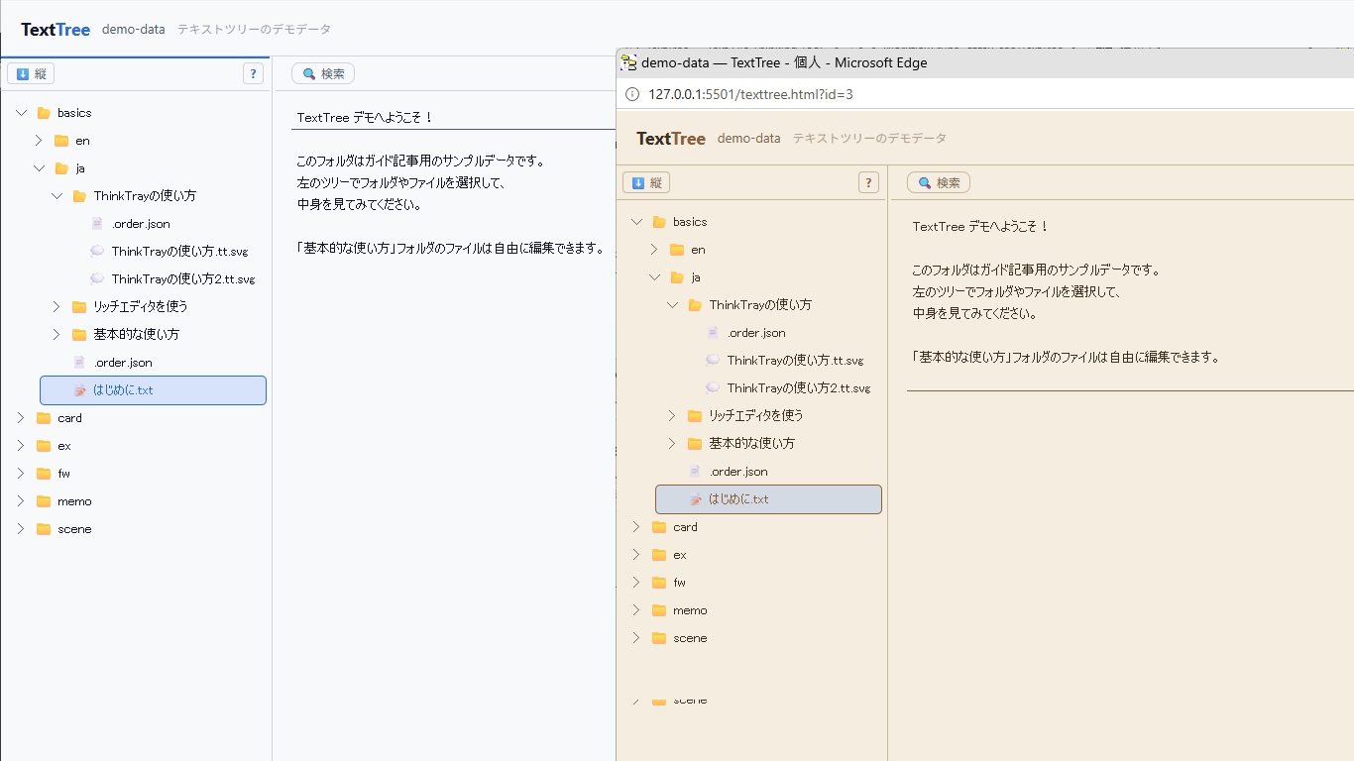Click card folder icon in beige Edge window
1354x761 pixels.
659,527
